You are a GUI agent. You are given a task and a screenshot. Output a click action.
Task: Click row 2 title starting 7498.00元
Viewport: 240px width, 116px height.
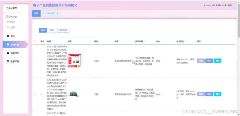[57, 94]
